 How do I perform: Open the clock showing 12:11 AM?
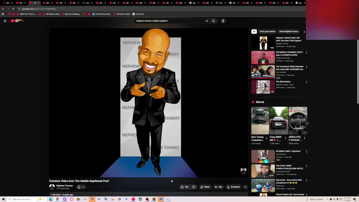[x=348, y=199]
